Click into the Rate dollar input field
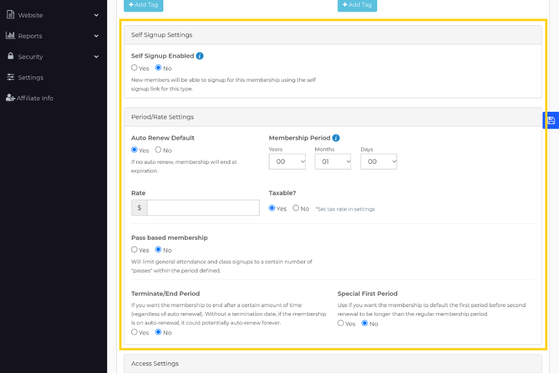Image resolution: width=559 pixels, height=373 pixels. click(x=203, y=207)
